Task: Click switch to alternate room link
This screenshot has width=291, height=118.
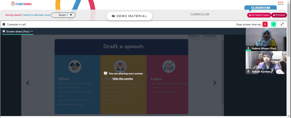Action: (37, 15)
